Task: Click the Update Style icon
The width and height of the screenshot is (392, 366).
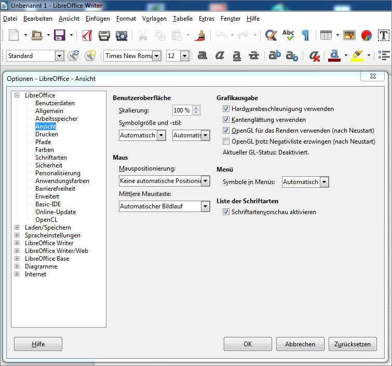Action: (x=73, y=55)
